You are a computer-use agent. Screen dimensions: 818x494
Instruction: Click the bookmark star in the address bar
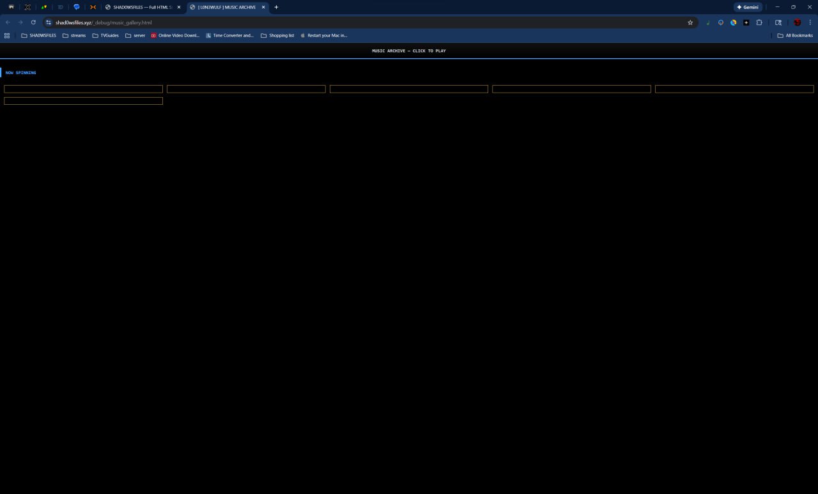tap(690, 22)
